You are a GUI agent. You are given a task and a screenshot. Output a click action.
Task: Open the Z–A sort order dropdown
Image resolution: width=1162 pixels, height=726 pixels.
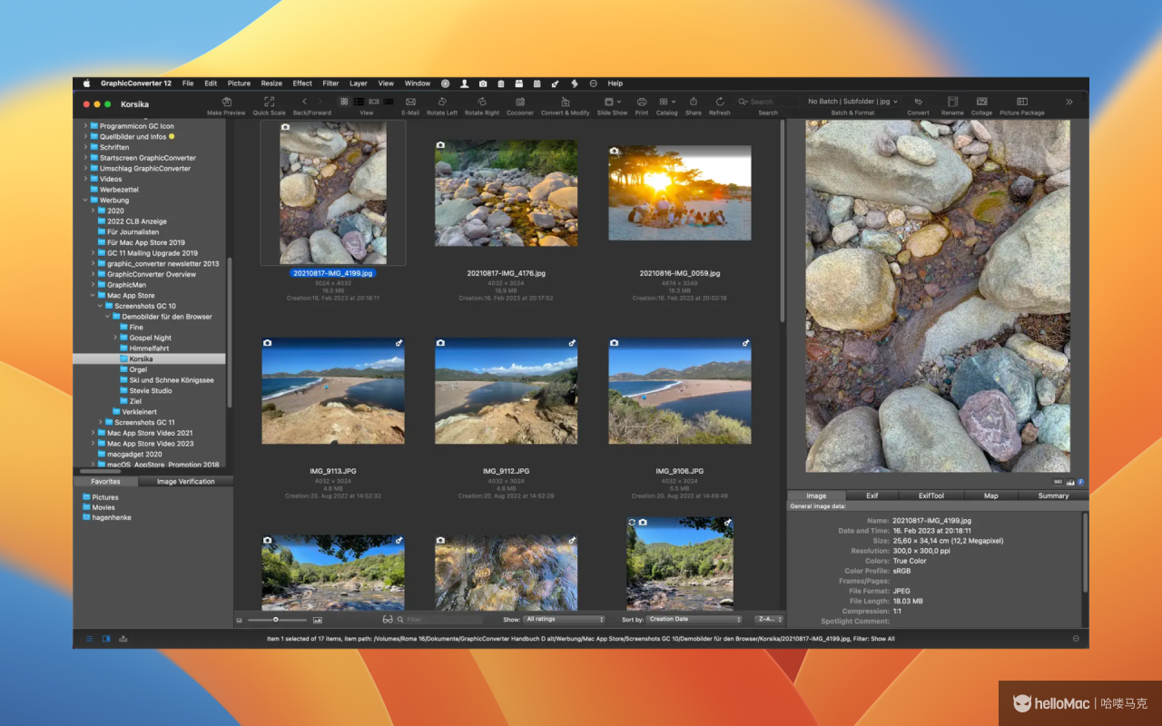click(768, 620)
